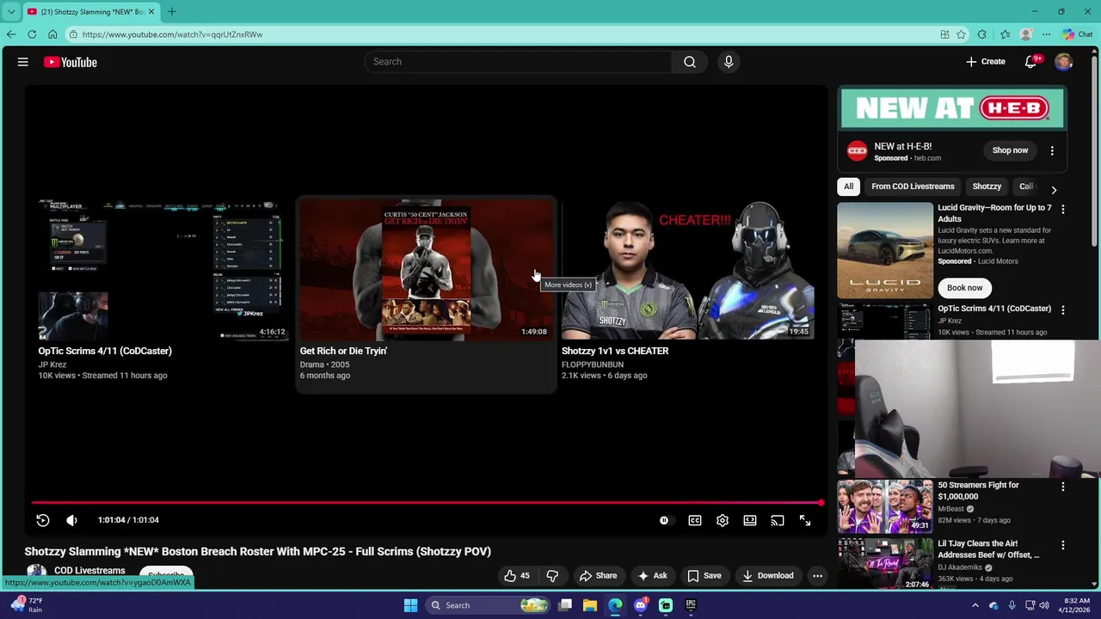The width and height of the screenshot is (1101, 619).
Task: Open Epic Games Launcher from taskbar
Action: (691, 605)
